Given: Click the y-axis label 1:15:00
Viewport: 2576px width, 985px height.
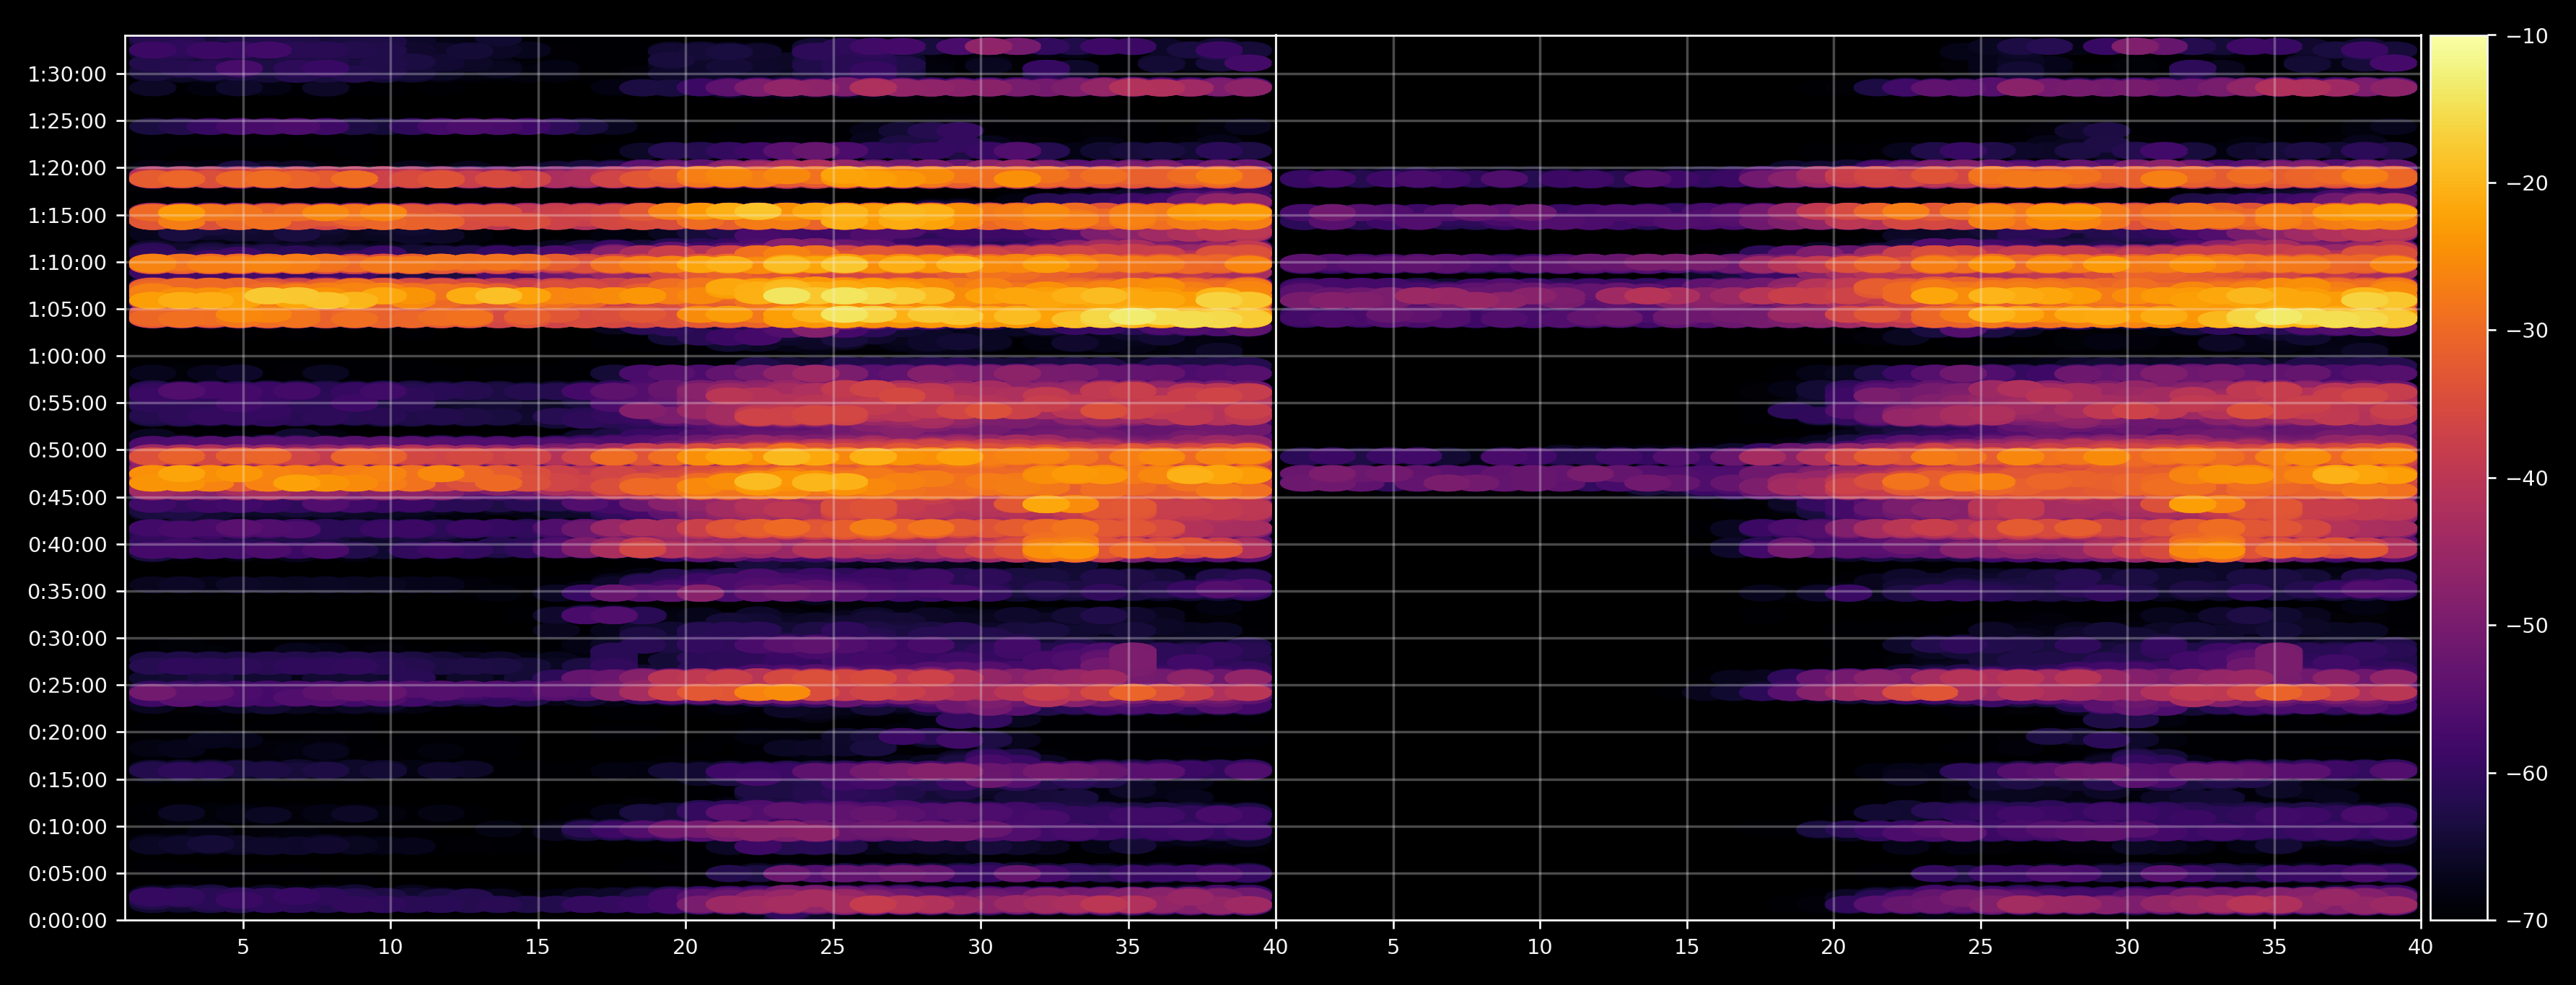Looking at the screenshot, I should [x=67, y=216].
